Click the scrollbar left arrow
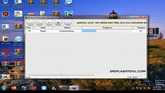This screenshot has height=93, width=165. (x=27, y=75)
